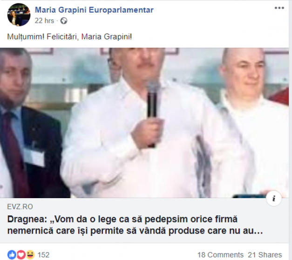Screen dimensions: 292x260
Task: Click the 'Mulțumim! Felicitări, Maria Grapini!' post text
Action: [69, 37]
